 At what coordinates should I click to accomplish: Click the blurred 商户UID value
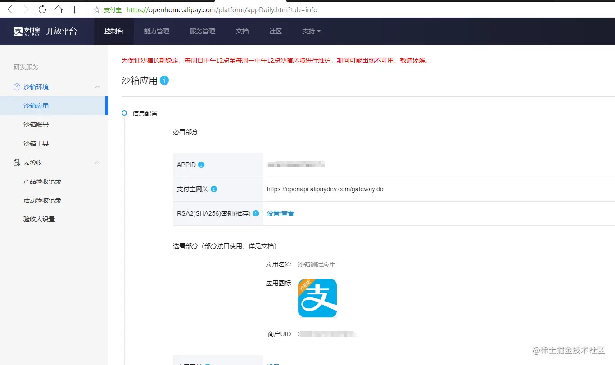click(x=327, y=334)
